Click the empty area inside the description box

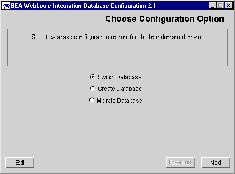pos(117,53)
